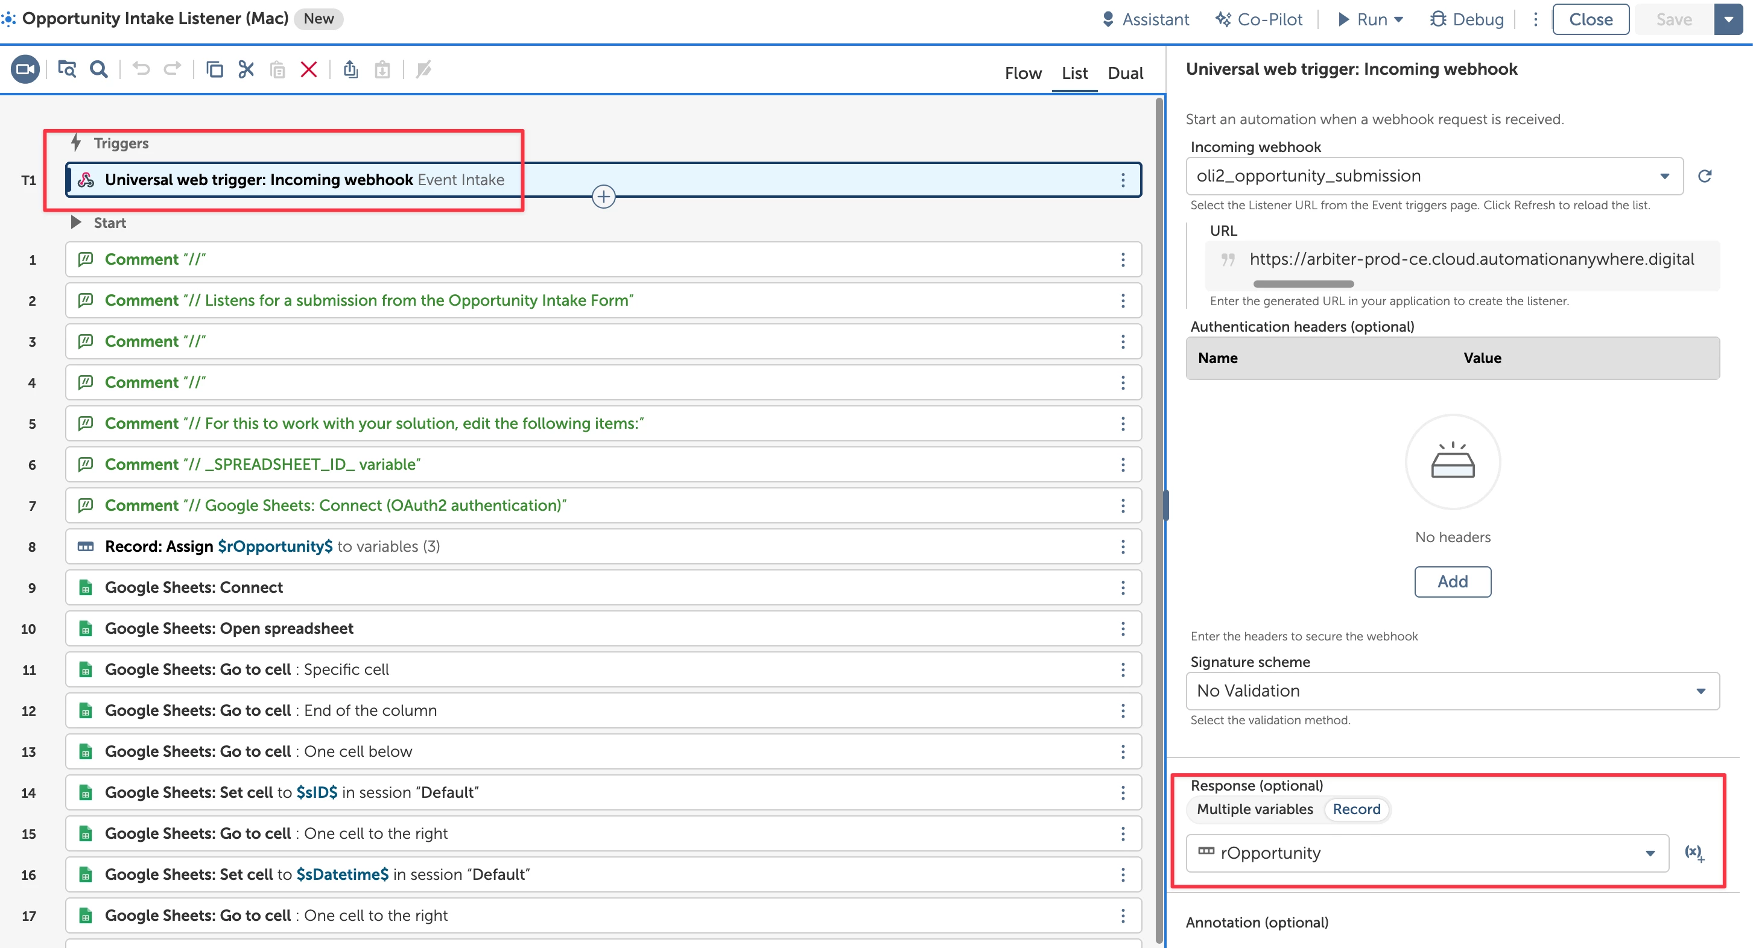Close the bot editor
The height and width of the screenshot is (948, 1753).
(x=1590, y=19)
